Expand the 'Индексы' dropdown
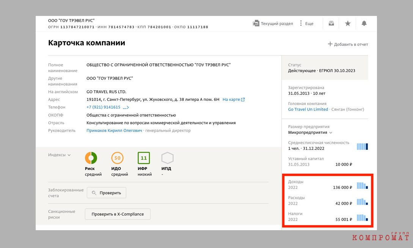This screenshot has width=413, height=248. (x=59, y=155)
